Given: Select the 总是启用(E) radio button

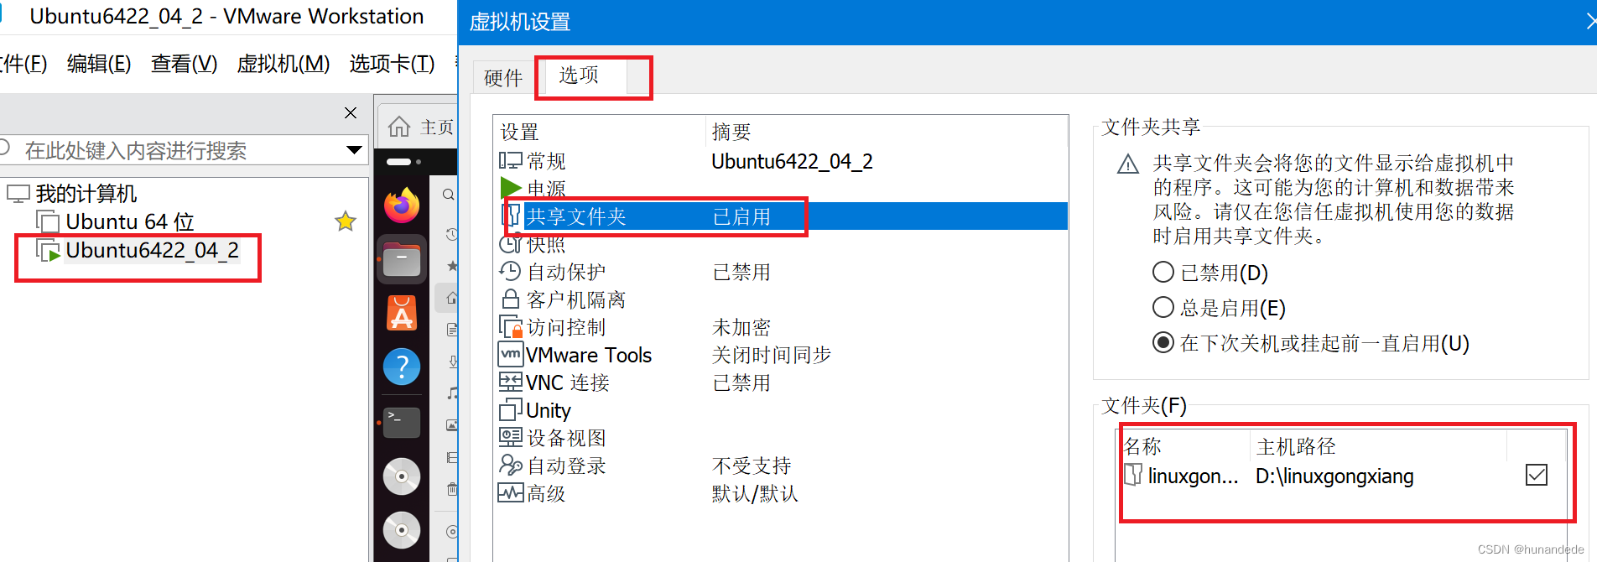Looking at the screenshot, I should [1163, 308].
